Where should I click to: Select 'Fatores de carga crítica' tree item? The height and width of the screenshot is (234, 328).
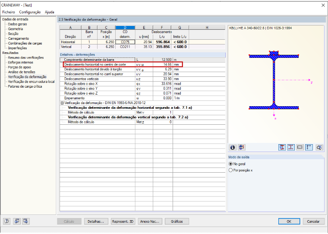25,86
